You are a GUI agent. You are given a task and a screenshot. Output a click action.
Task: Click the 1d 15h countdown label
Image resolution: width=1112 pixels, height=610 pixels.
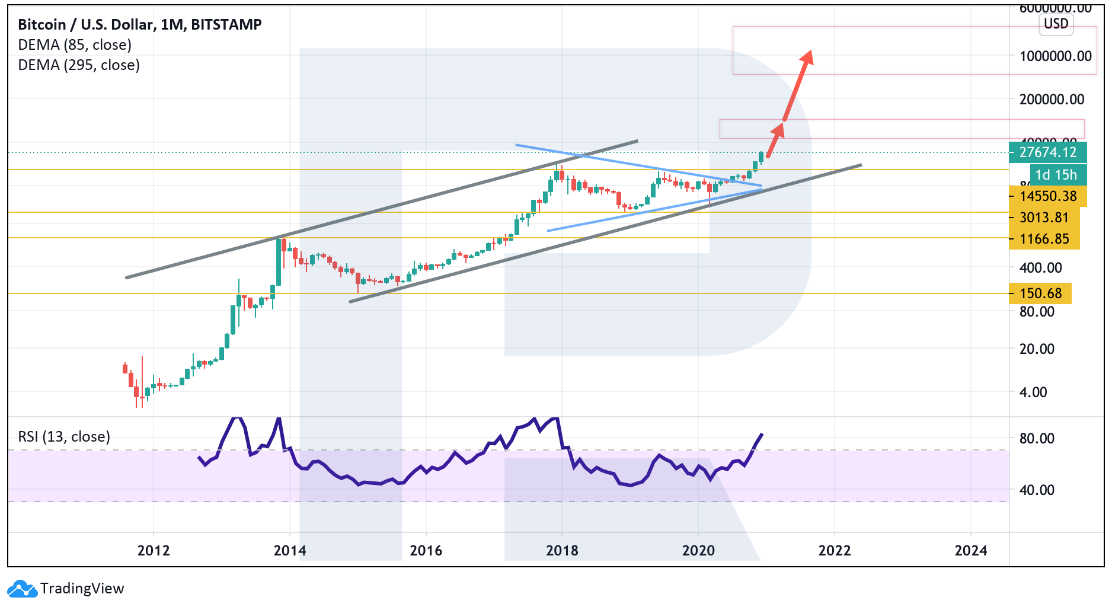pos(1056,175)
